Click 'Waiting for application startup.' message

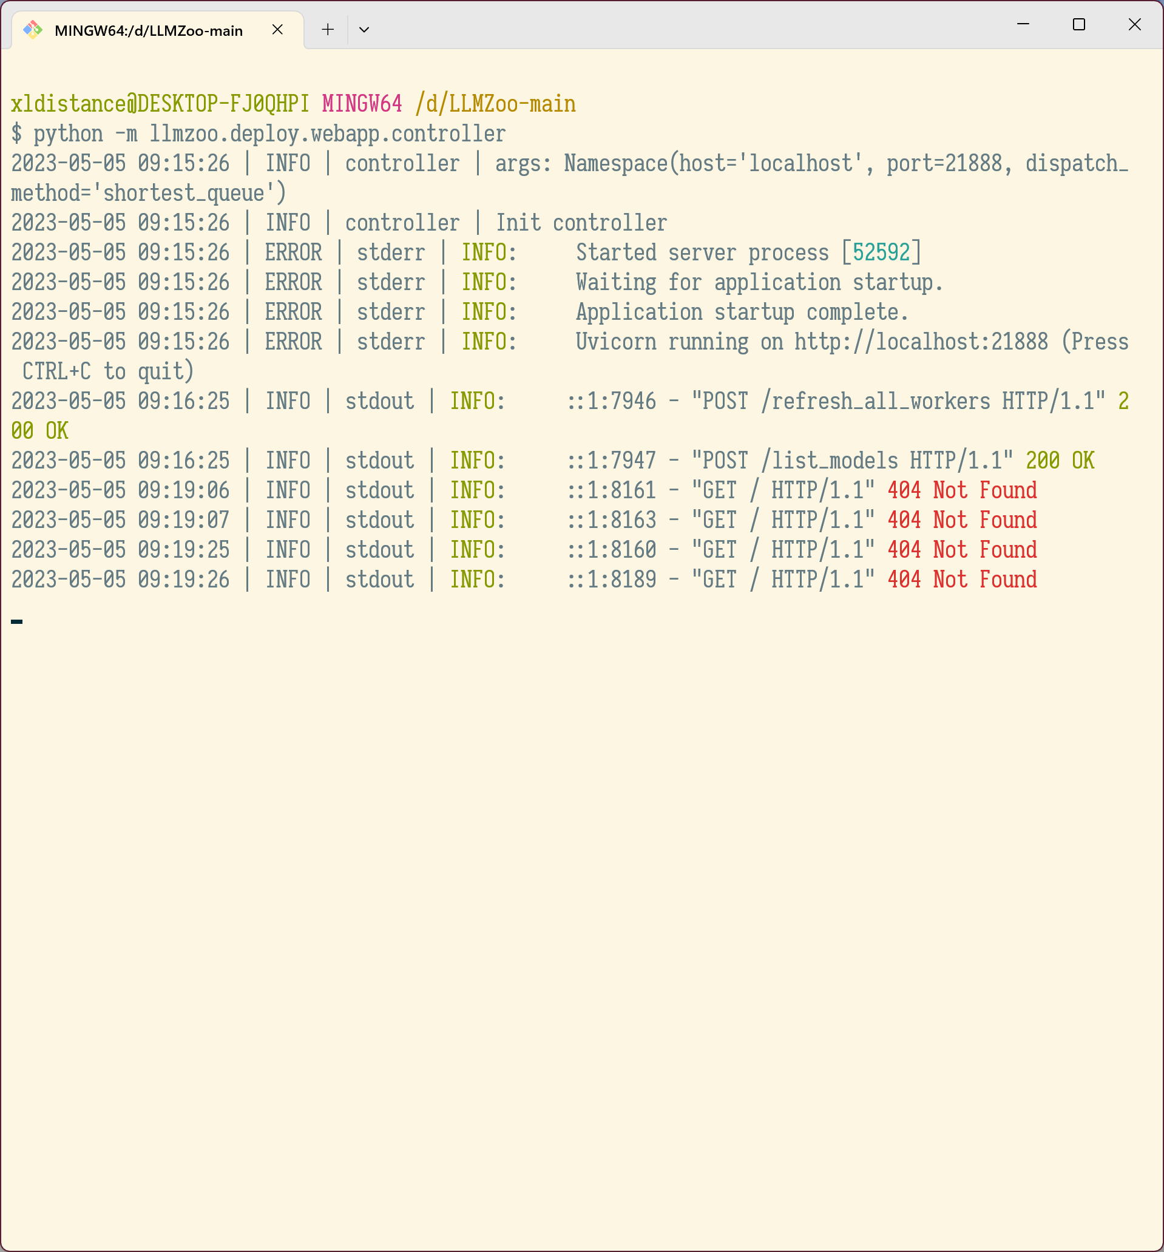760,282
